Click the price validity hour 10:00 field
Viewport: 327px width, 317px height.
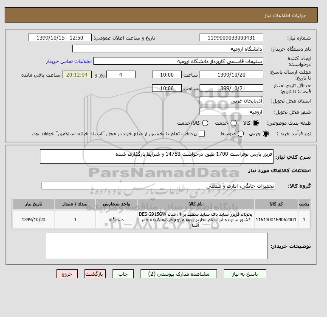point(167,88)
